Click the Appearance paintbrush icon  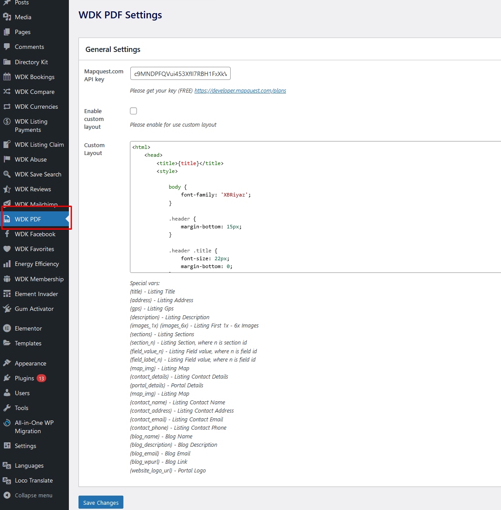click(7, 363)
